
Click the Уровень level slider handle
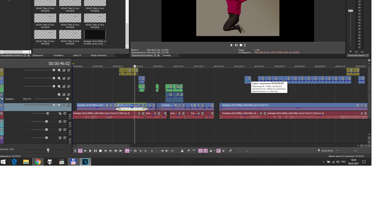(x=67, y=99)
